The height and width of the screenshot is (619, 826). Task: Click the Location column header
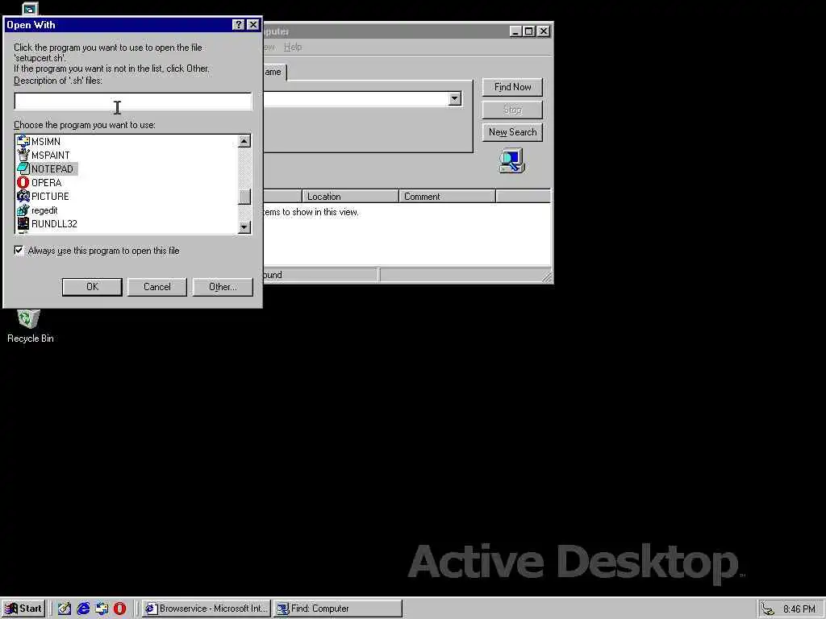click(x=350, y=197)
